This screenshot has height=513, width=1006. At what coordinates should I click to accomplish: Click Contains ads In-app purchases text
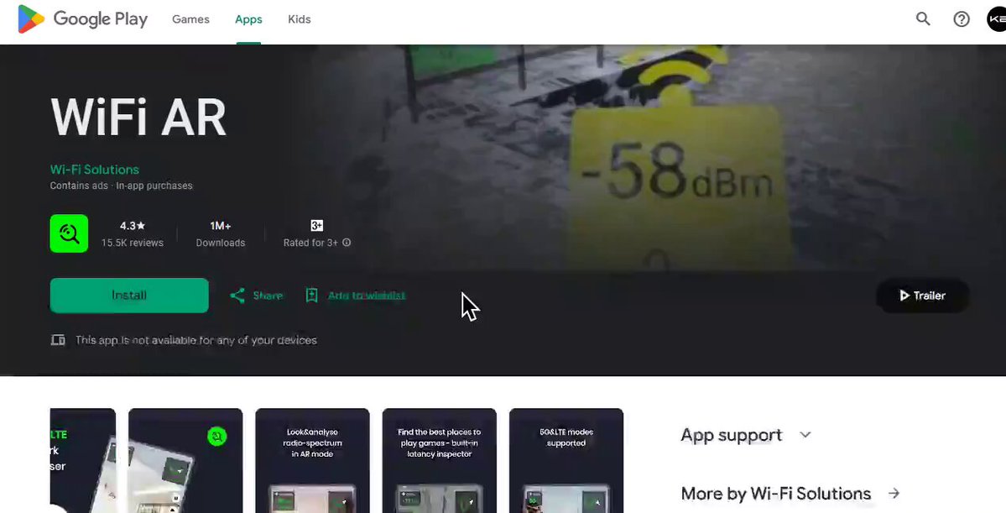(122, 186)
